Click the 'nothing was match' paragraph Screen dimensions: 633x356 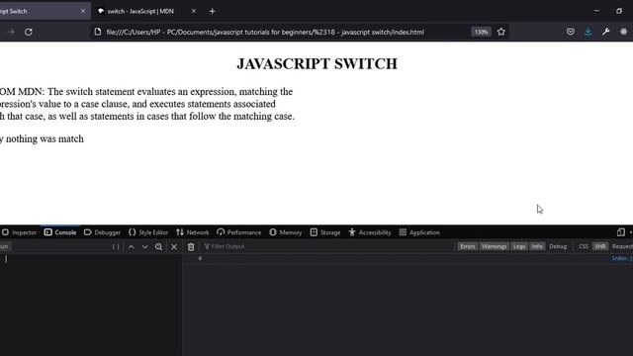pos(42,138)
